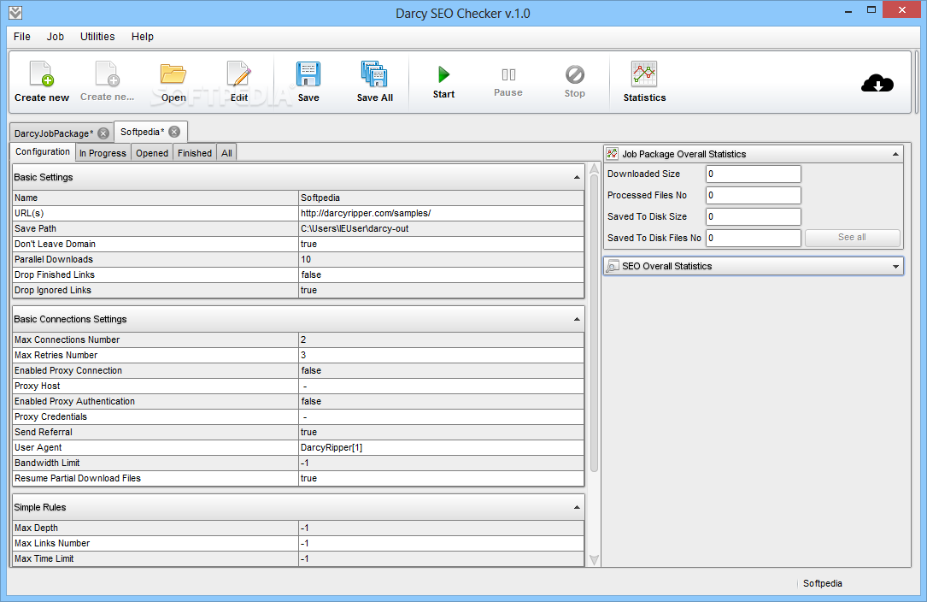Select the Drop Ignored Links row

(x=298, y=290)
